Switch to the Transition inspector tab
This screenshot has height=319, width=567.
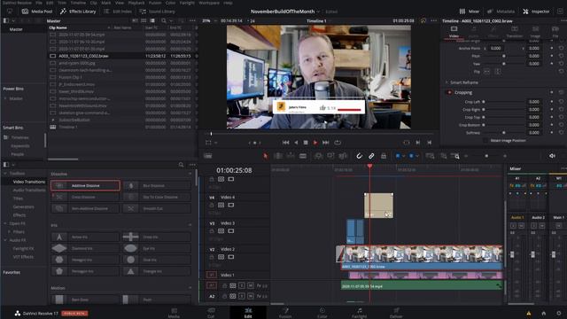click(515, 32)
